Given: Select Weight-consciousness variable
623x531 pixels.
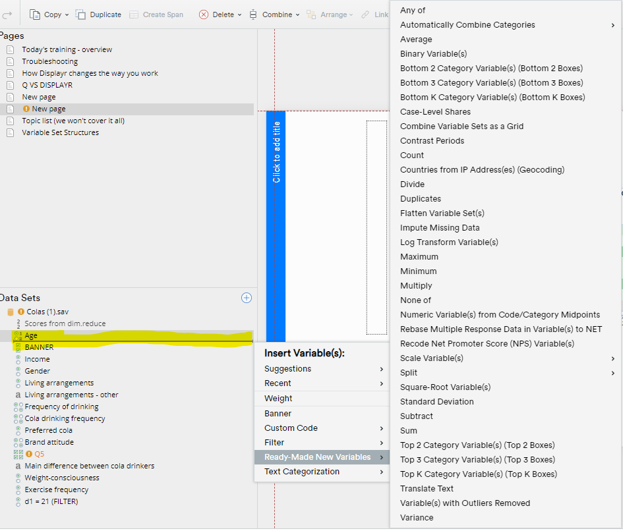Looking at the screenshot, I should 62,478.
